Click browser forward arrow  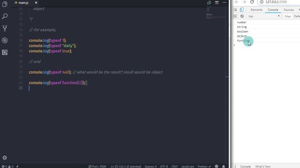pyautogui.click(x=244, y=2)
